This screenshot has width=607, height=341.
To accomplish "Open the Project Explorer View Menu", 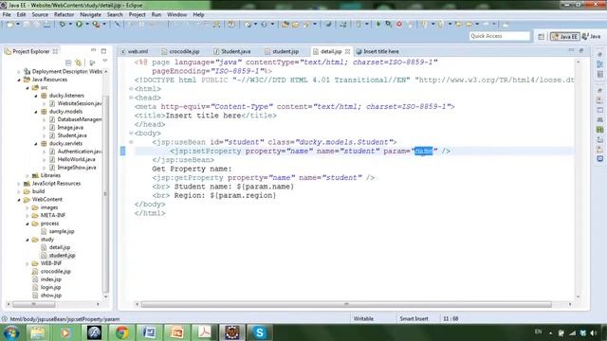I will (x=105, y=62).
